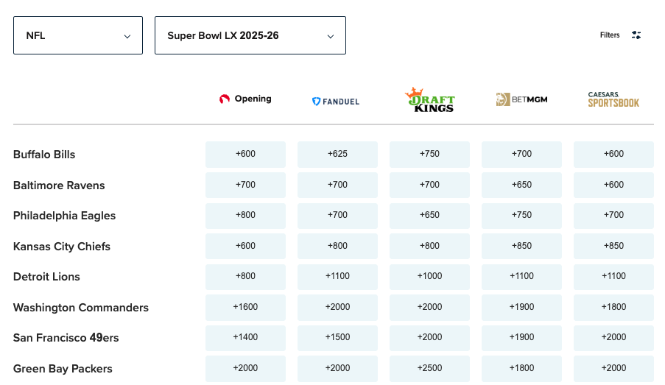Click Kansas City Chiefs BetMGM odds +850

(x=521, y=247)
